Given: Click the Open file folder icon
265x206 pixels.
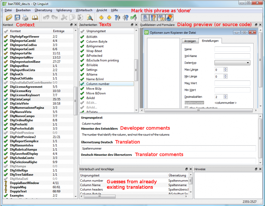Looking at the screenshot, I should pyautogui.click(x=9, y=18).
